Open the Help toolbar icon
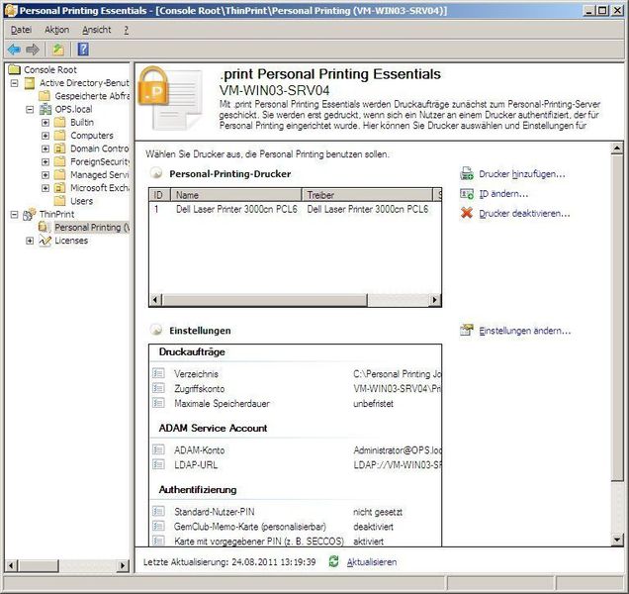629x594 pixels. 83,49
